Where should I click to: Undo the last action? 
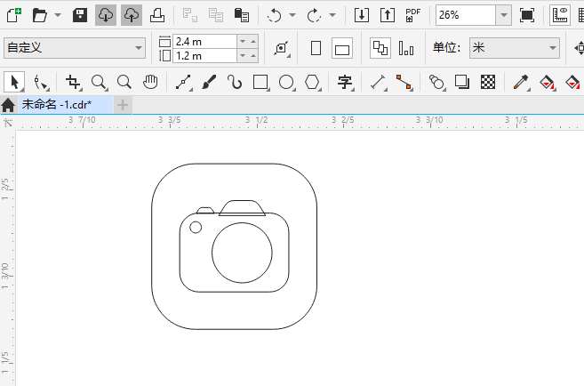[x=274, y=15]
